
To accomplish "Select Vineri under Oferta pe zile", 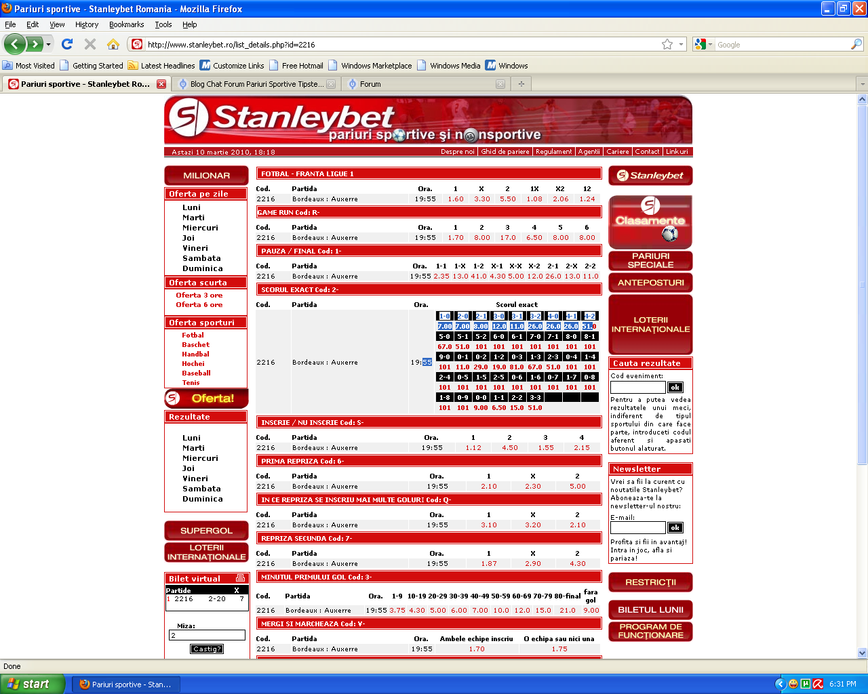I will [x=195, y=248].
